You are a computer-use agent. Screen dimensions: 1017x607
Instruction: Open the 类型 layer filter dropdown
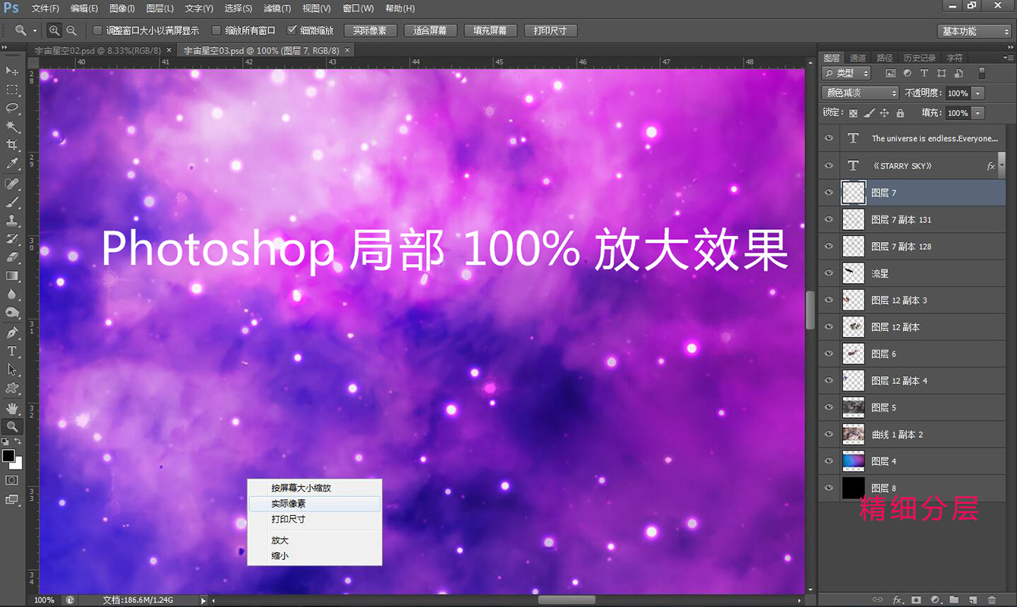click(848, 74)
